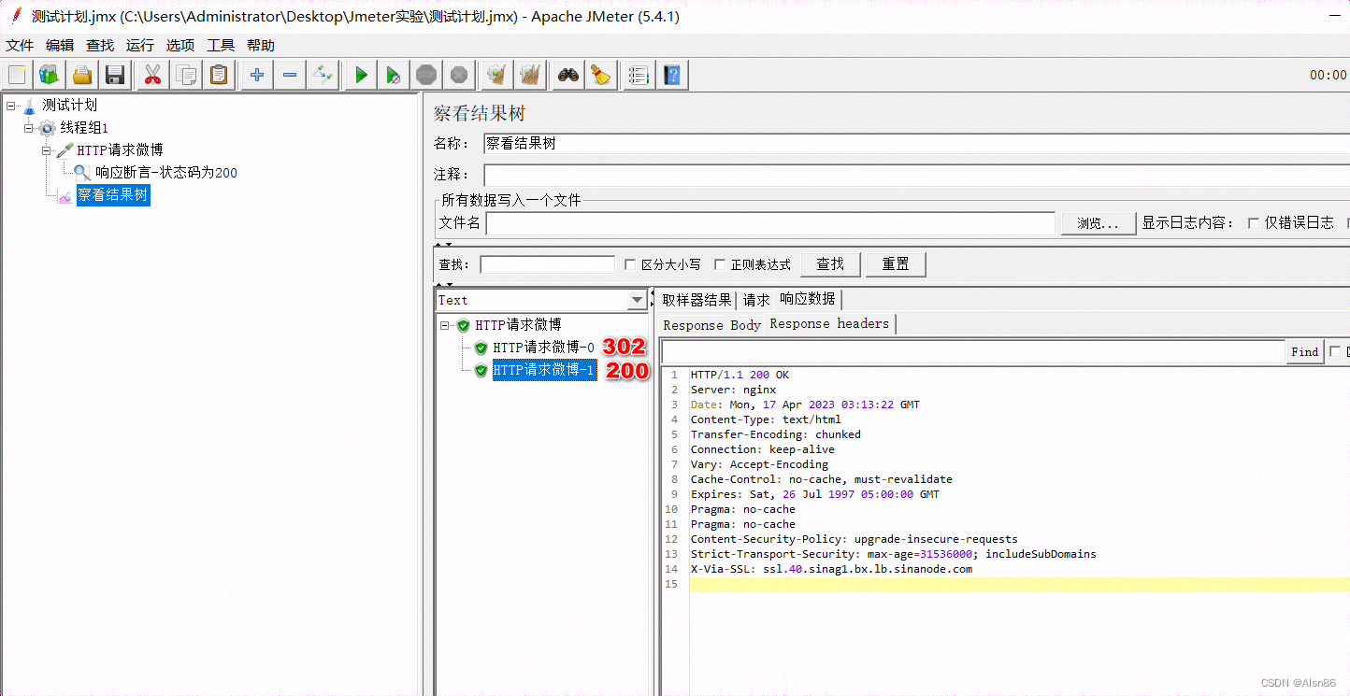Click the 注释 input field
Screen dimensions: 1350x696
(916, 175)
